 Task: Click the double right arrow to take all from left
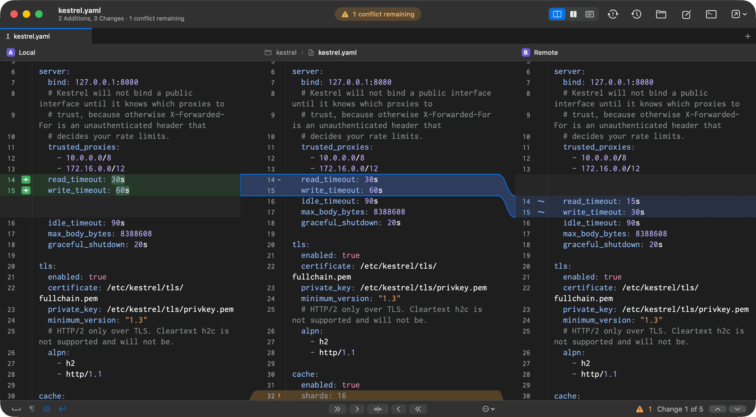click(337, 409)
